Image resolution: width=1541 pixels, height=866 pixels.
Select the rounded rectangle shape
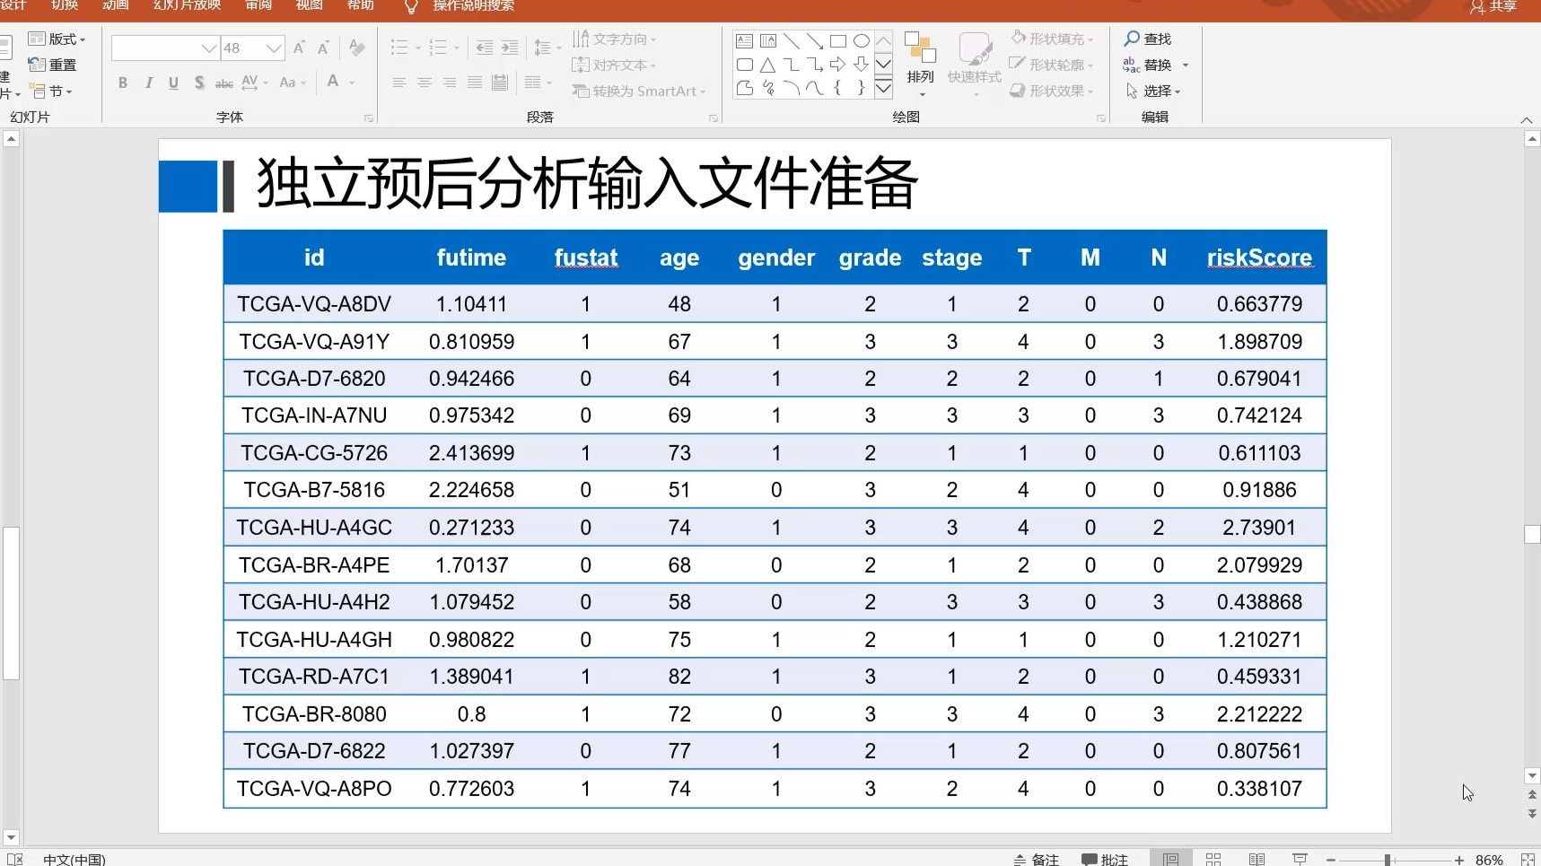tap(744, 65)
